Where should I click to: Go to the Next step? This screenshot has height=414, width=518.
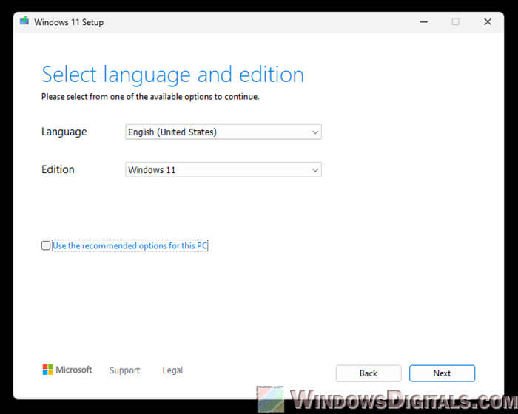click(442, 373)
